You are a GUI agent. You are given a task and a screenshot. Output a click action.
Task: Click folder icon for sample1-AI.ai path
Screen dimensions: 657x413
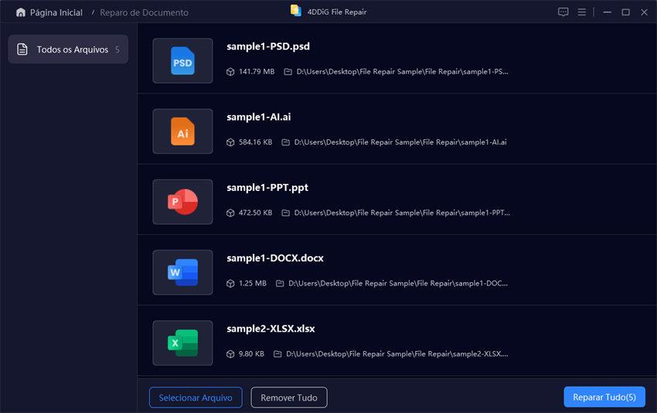coord(285,142)
